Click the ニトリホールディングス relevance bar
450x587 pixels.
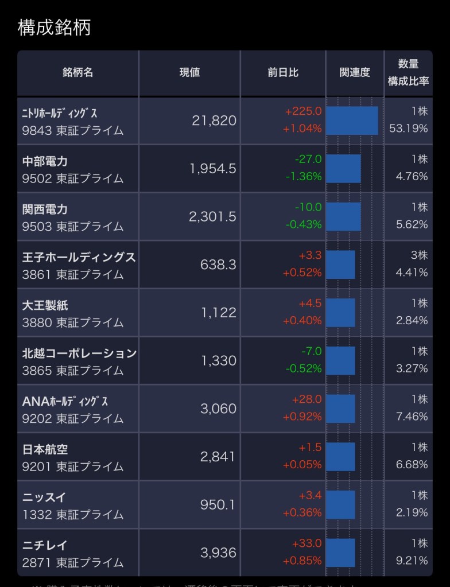tap(352, 120)
